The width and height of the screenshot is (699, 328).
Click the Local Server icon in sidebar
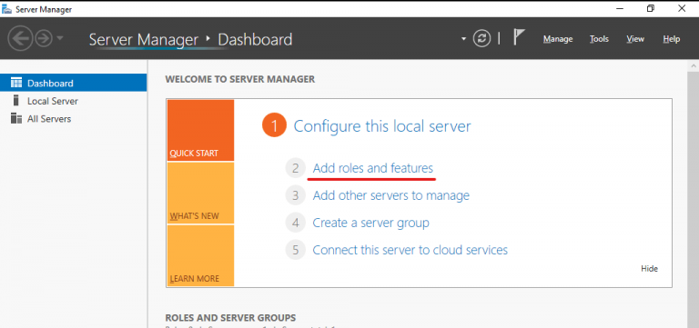[x=16, y=101]
